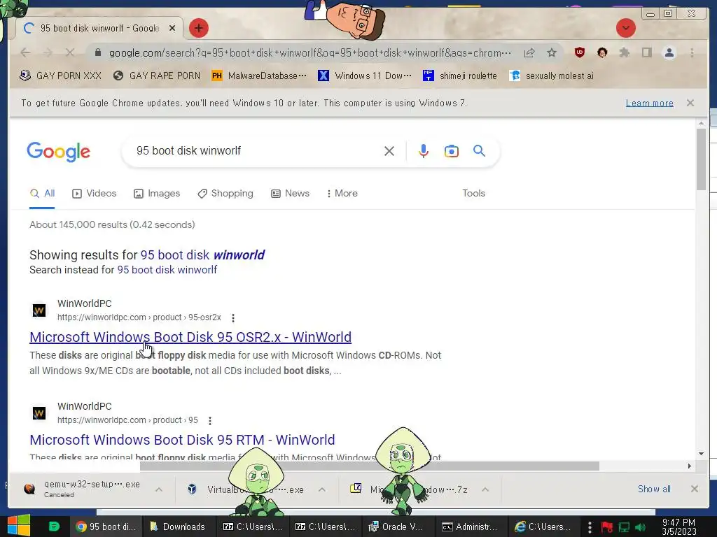Viewport: 717px width, 537px height.
Task: Switch to the Oracle VirtualBox taskbar item
Action: click(396, 527)
